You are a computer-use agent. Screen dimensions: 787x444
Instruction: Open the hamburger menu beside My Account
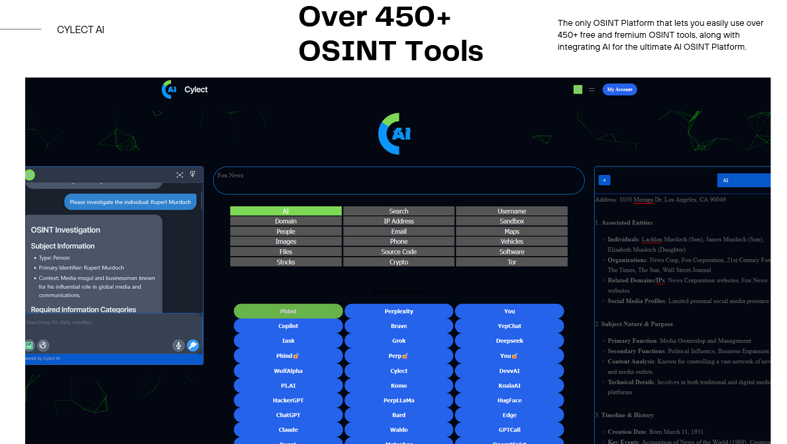(592, 89)
